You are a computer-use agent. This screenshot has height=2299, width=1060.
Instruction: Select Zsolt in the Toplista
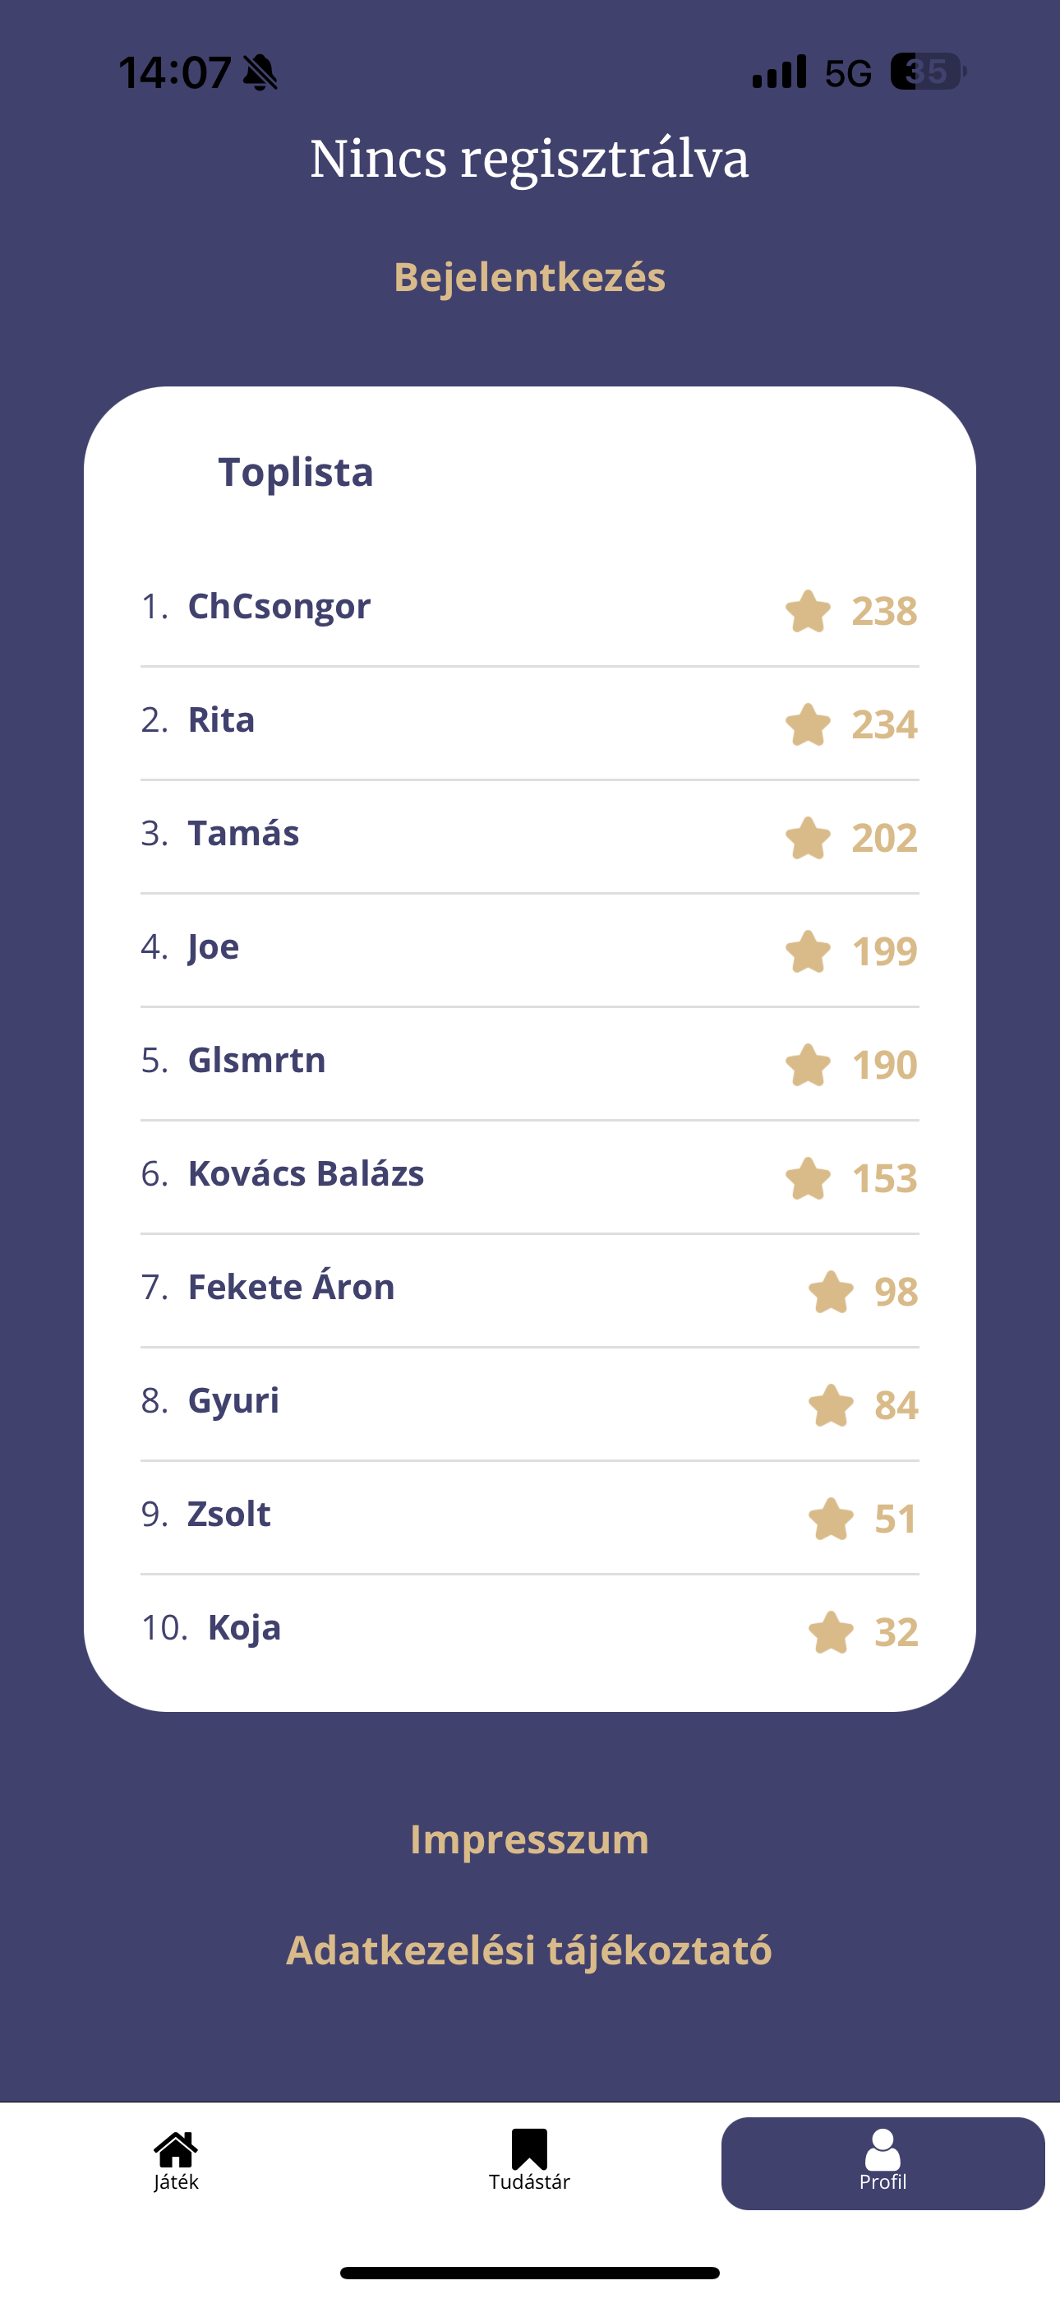pyautogui.click(x=530, y=1518)
